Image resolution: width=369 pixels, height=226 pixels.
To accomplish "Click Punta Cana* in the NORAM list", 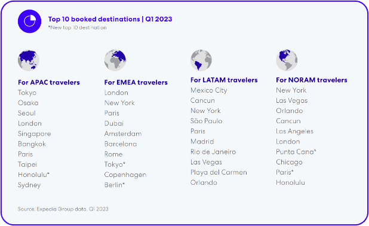I will (296, 152).
